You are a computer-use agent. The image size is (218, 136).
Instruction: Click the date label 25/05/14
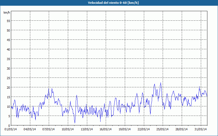pyautogui.click(x=162, y=129)
